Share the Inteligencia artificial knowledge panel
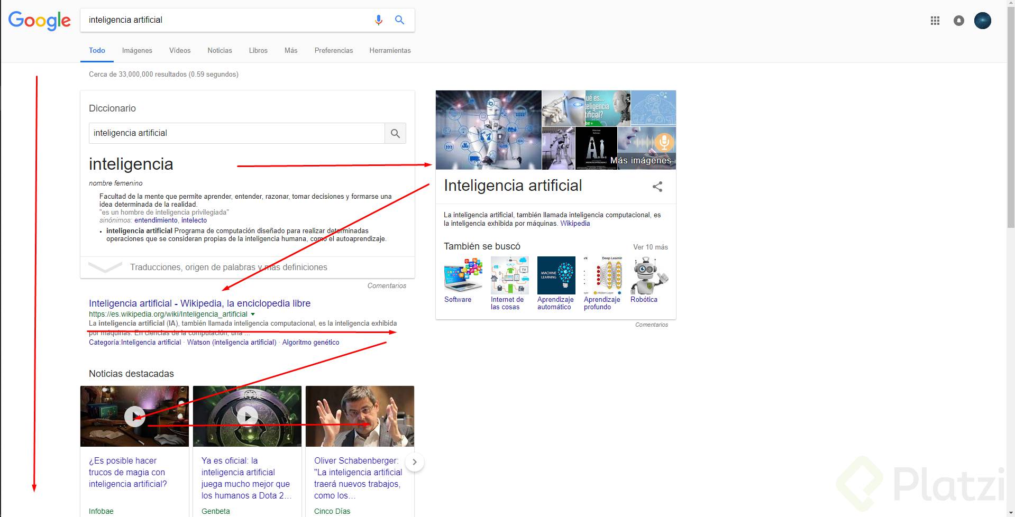Viewport: 1015px width, 517px height. click(x=657, y=187)
